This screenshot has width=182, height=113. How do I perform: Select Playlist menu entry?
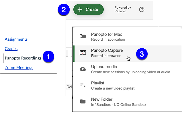point(127,86)
